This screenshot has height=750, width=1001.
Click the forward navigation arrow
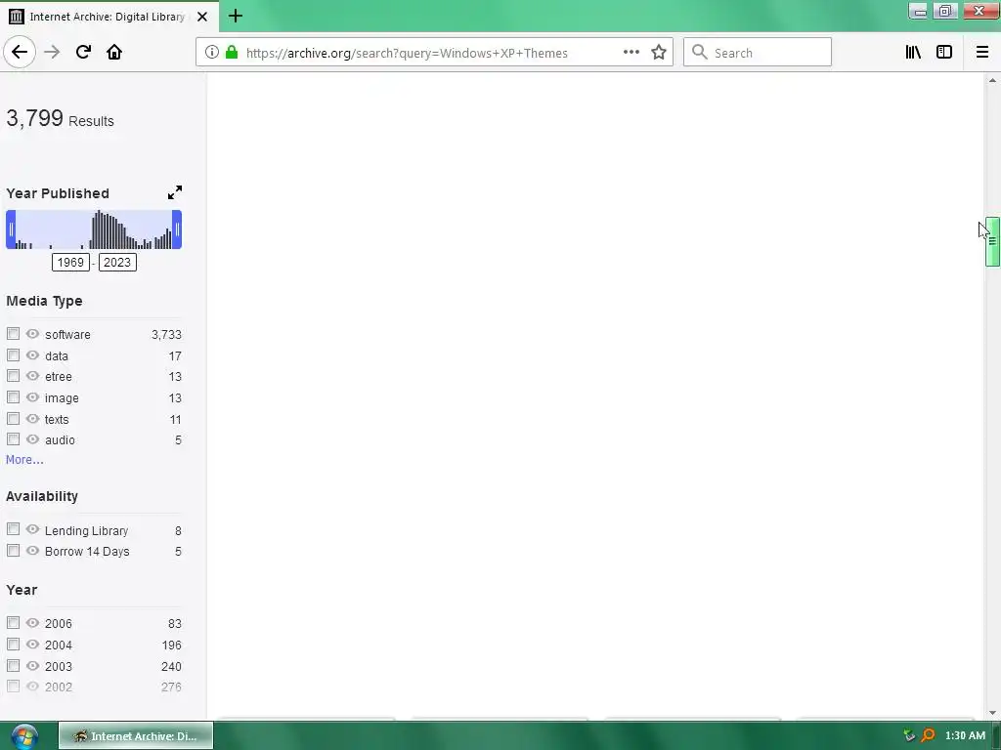pyautogui.click(x=52, y=53)
